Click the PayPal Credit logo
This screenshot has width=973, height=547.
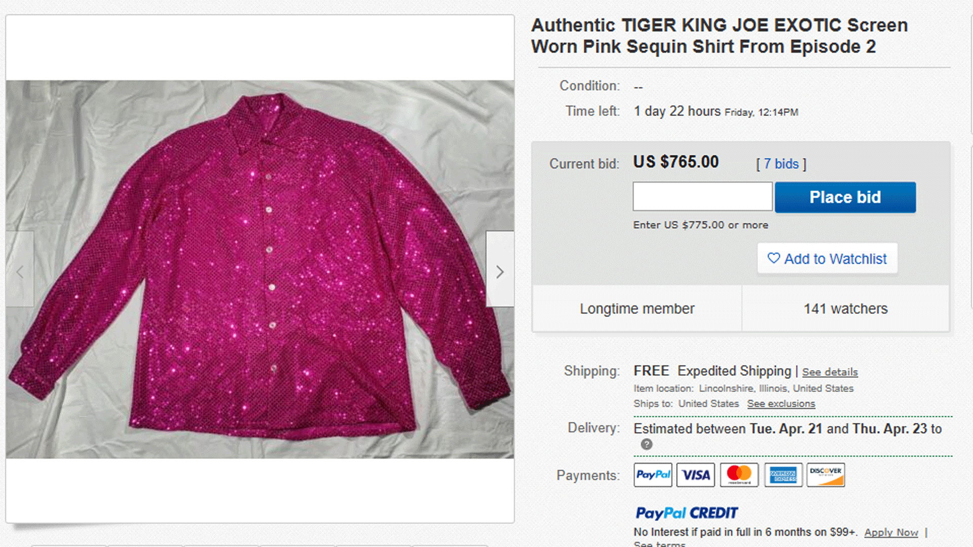point(687,513)
